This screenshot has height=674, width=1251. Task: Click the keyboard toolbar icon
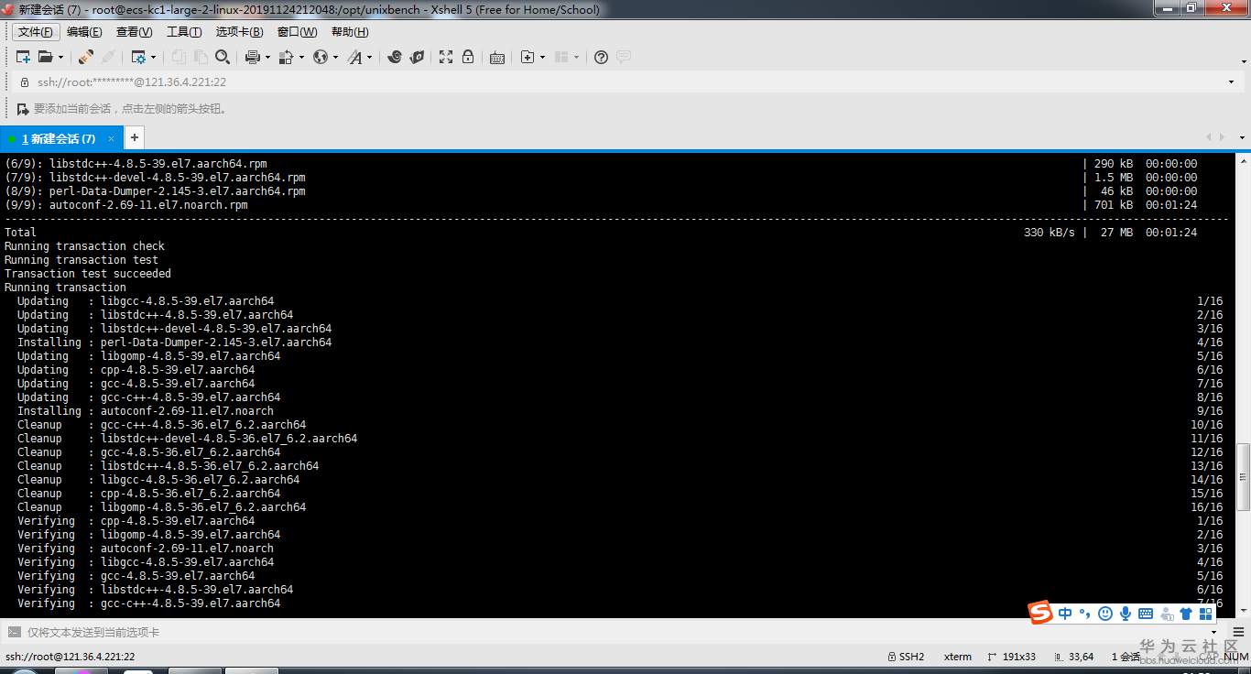click(x=497, y=57)
